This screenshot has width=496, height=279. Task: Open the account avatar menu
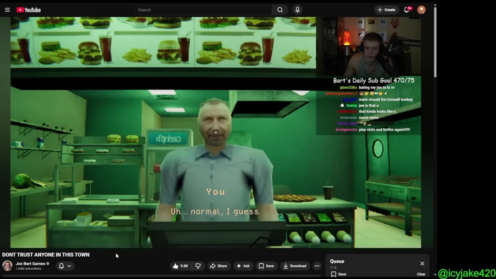421,10
